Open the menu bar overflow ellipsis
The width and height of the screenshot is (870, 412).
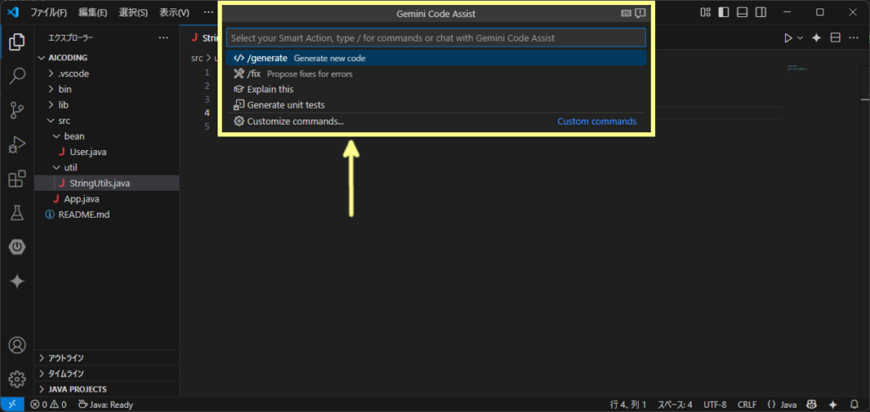point(207,12)
